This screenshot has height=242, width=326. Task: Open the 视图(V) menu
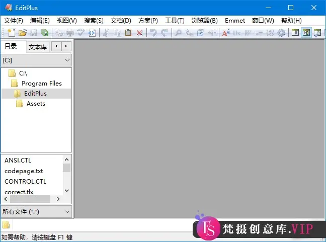pyautogui.click(x=67, y=21)
